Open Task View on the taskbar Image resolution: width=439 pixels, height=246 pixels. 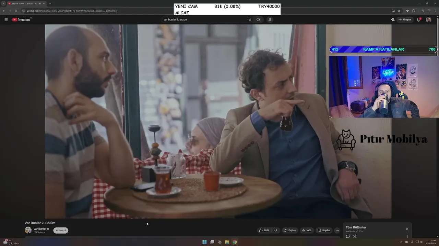(212, 242)
